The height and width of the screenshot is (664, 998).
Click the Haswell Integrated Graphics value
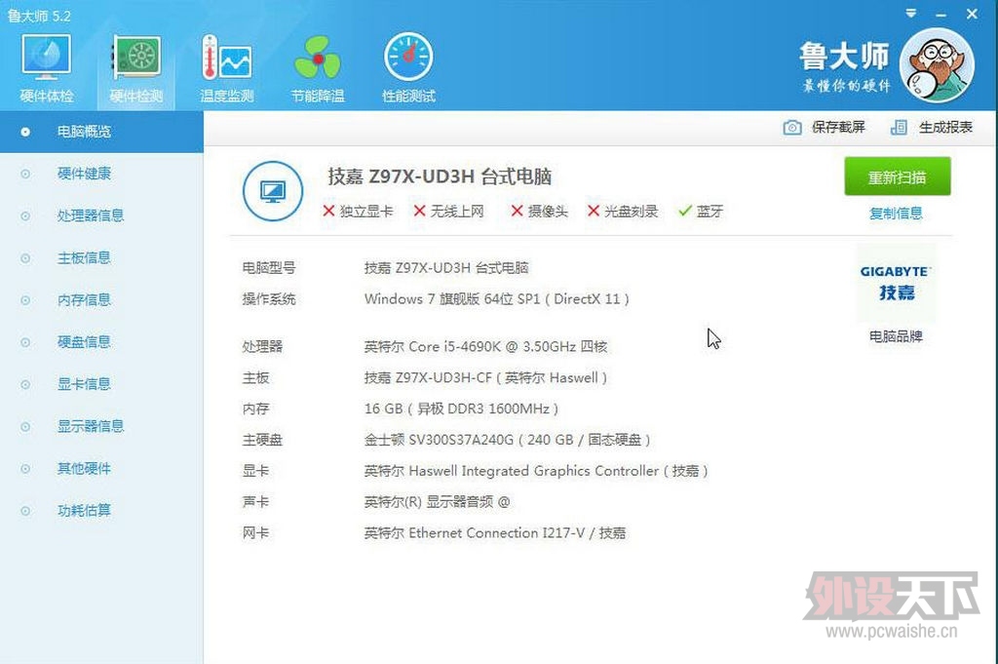pos(536,471)
